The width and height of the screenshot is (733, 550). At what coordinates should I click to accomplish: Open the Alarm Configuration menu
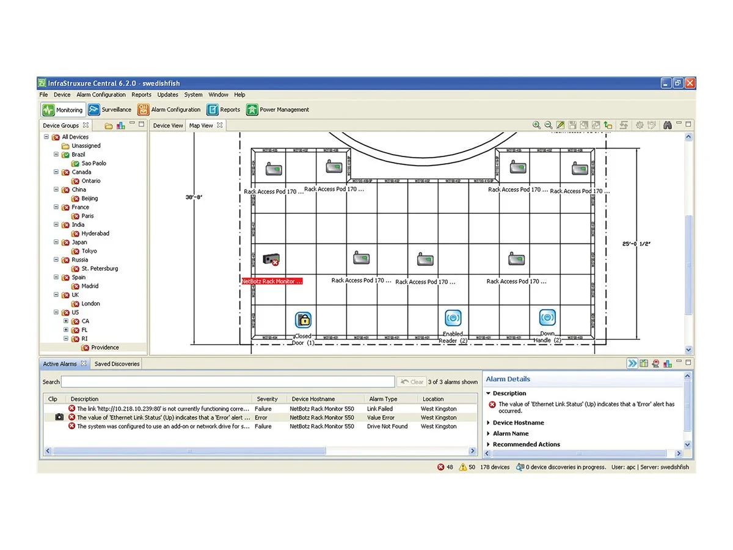click(x=101, y=95)
